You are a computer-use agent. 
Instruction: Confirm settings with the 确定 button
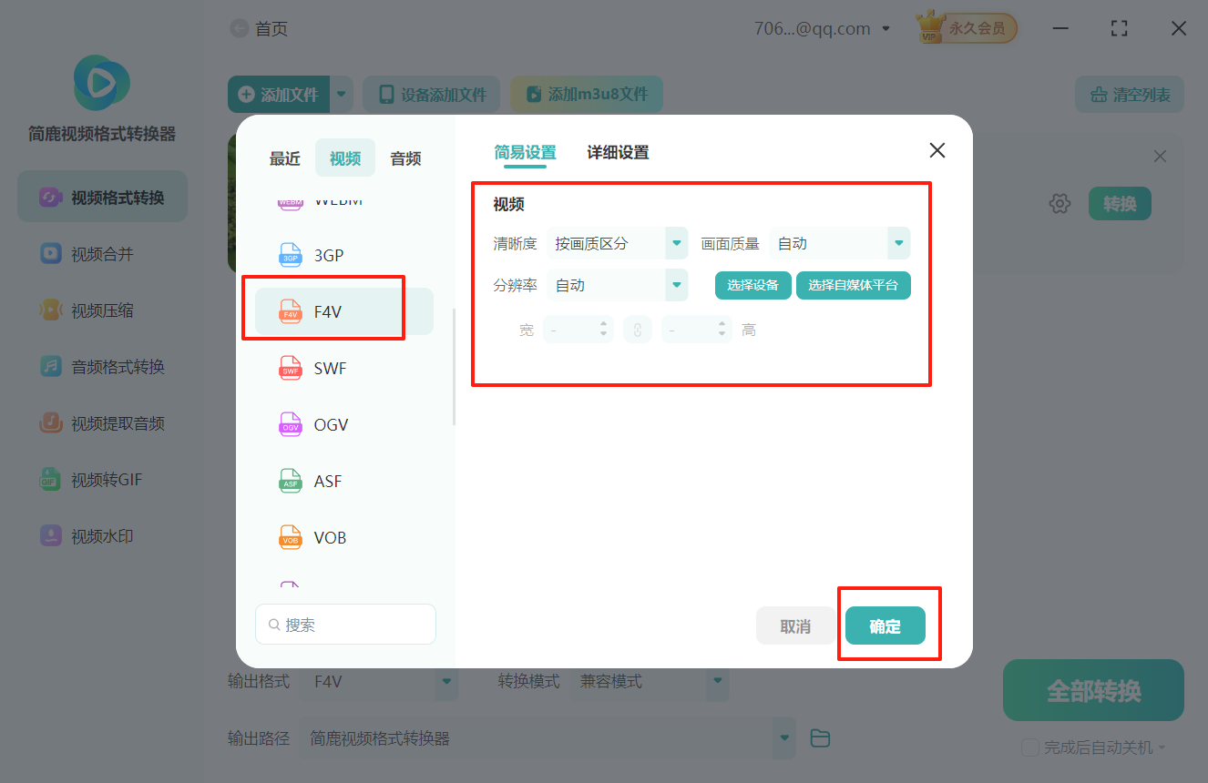point(885,625)
